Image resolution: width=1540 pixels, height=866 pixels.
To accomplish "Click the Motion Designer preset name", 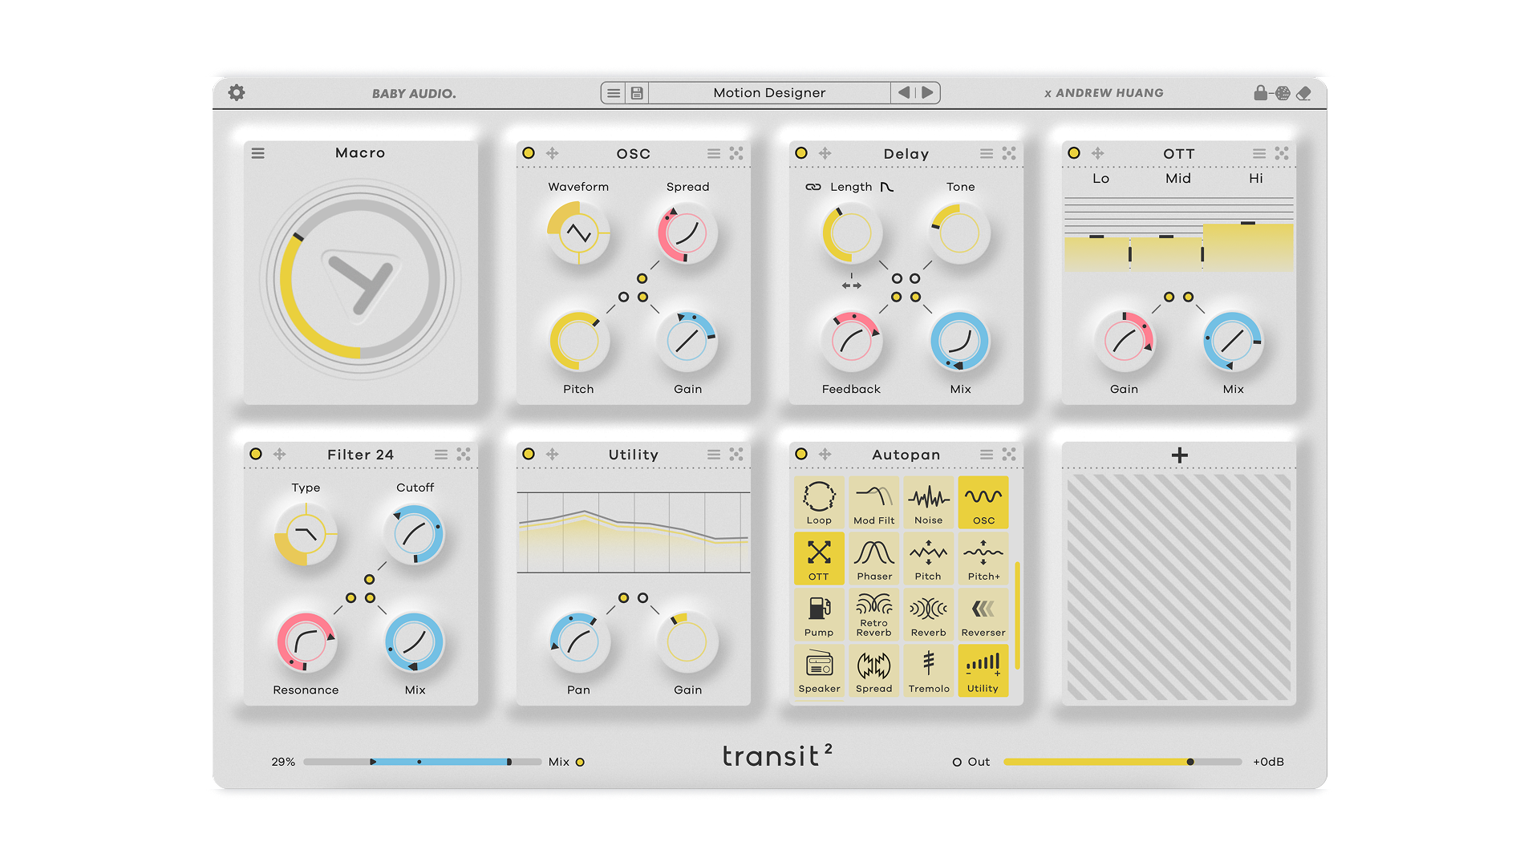I will tap(769, 93).
